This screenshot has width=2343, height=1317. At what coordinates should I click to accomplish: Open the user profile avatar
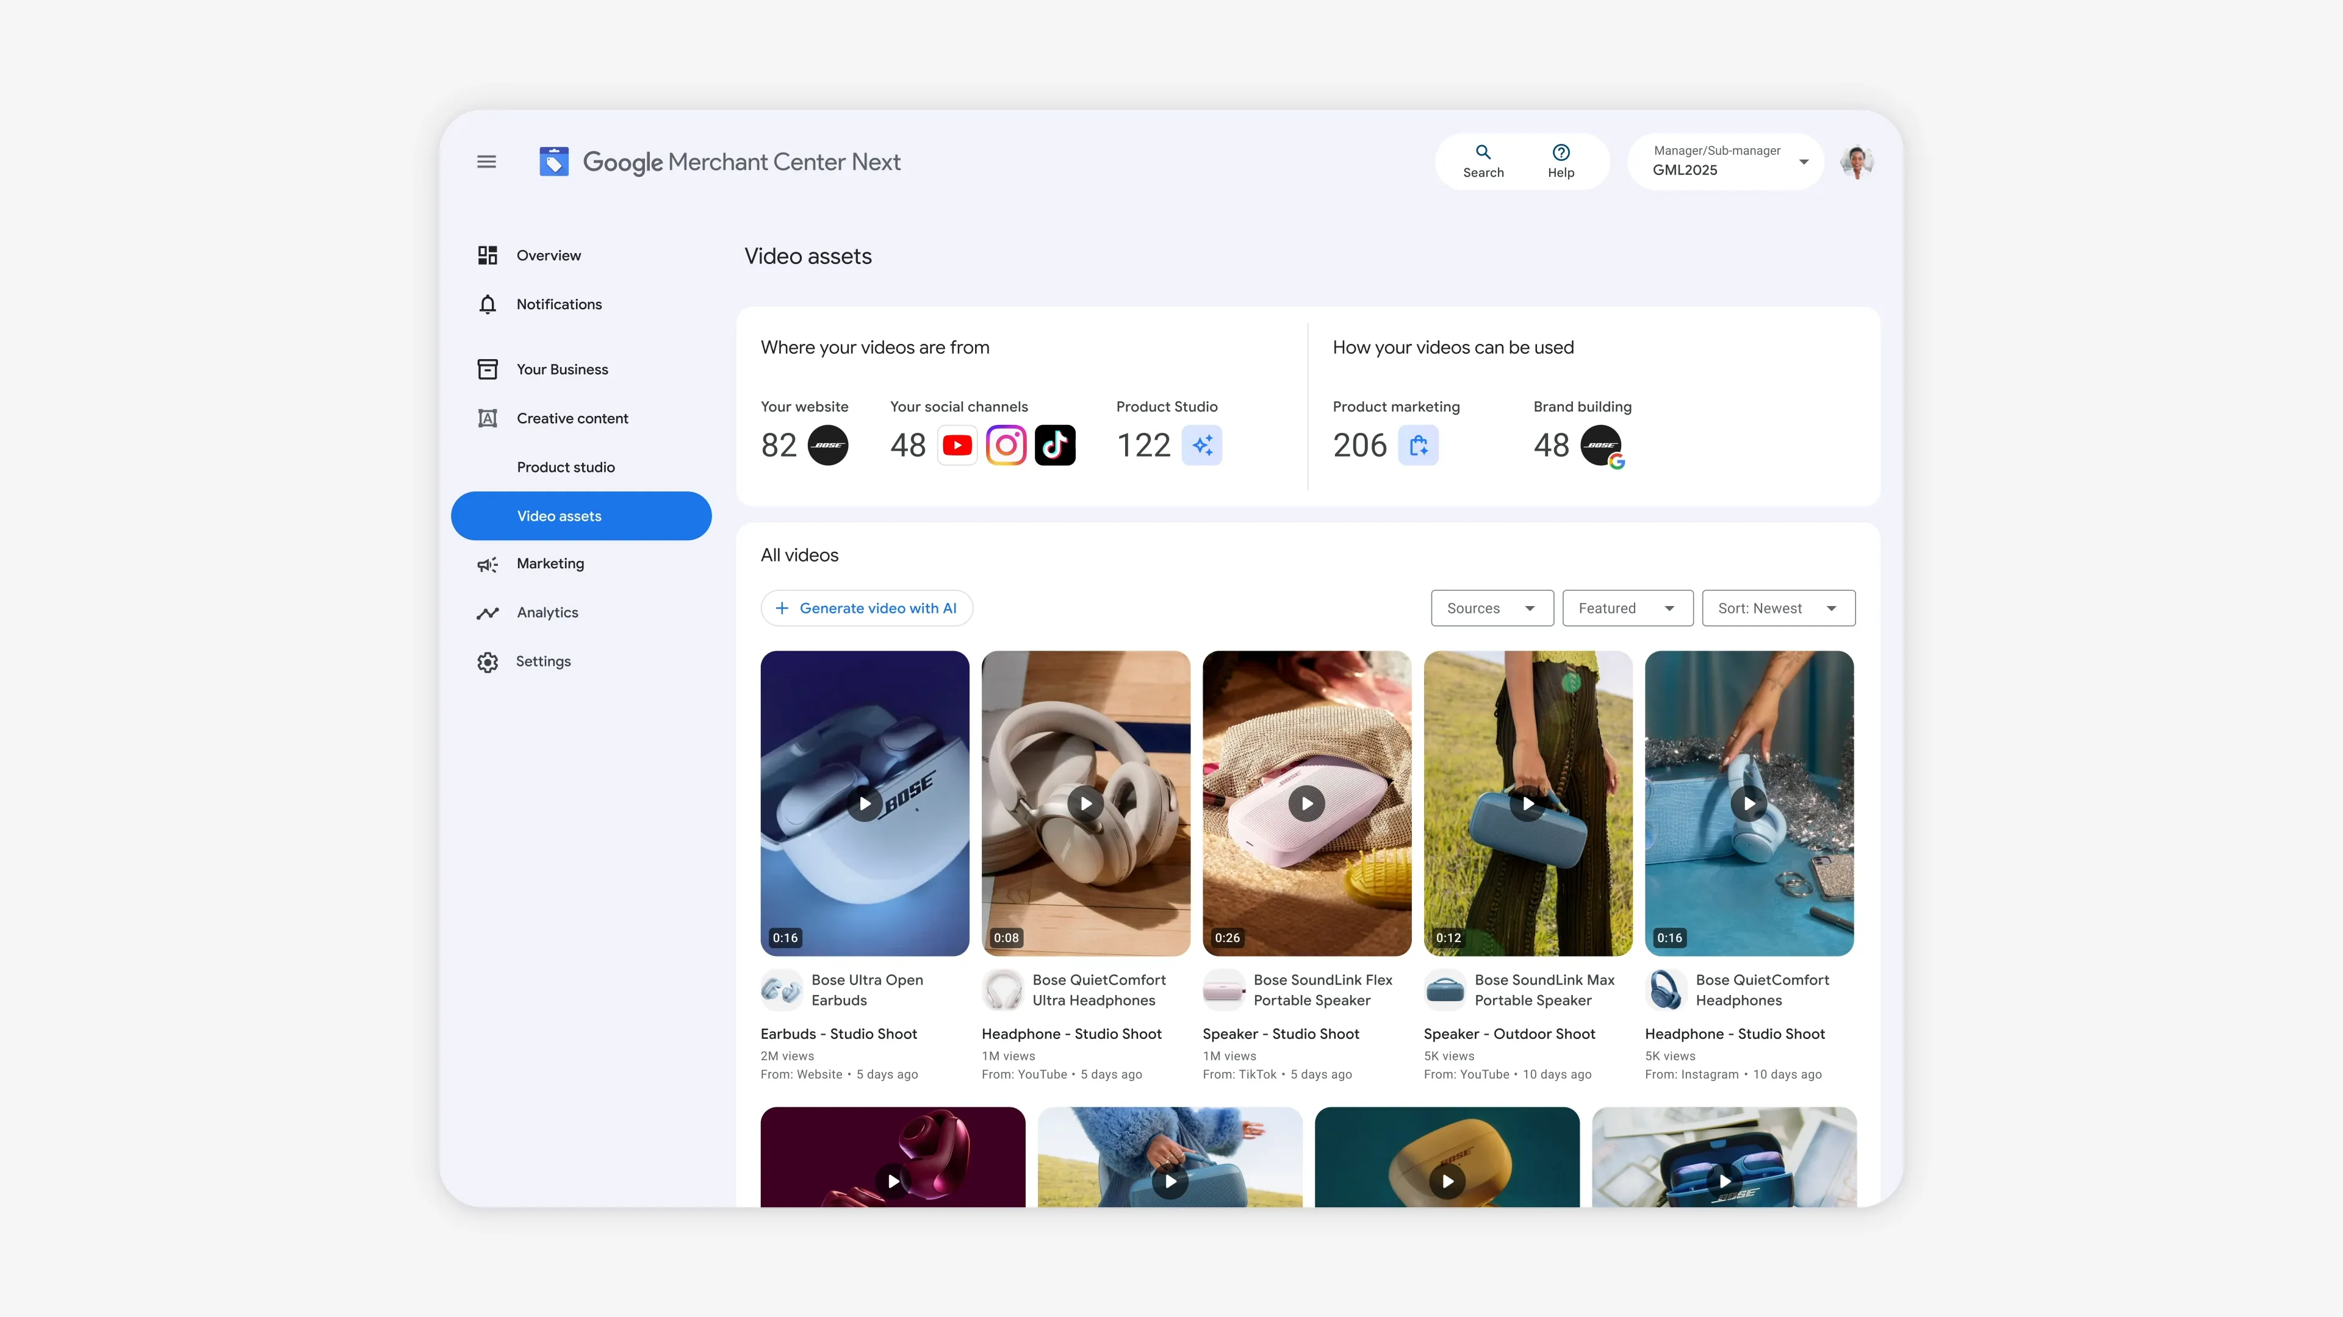pyautogui.click(x=1856, y=162)
